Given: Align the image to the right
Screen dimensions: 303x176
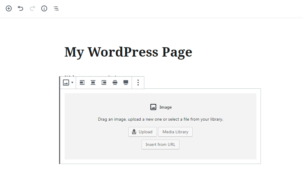Looking at the screenshot, I should pyautogui.click(x=104, y=82).
